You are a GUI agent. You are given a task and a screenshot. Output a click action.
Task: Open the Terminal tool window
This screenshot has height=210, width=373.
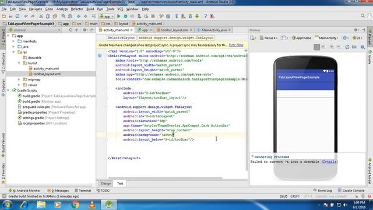[83, 191]
